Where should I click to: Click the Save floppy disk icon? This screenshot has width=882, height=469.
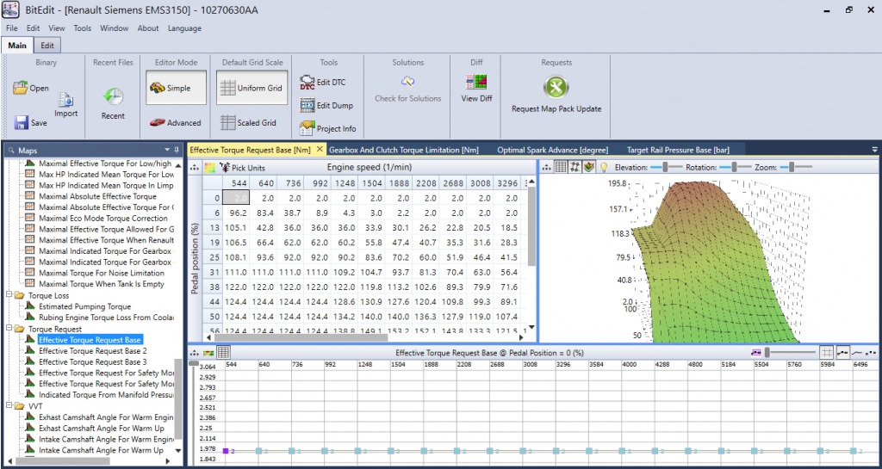tap(22, 122)
